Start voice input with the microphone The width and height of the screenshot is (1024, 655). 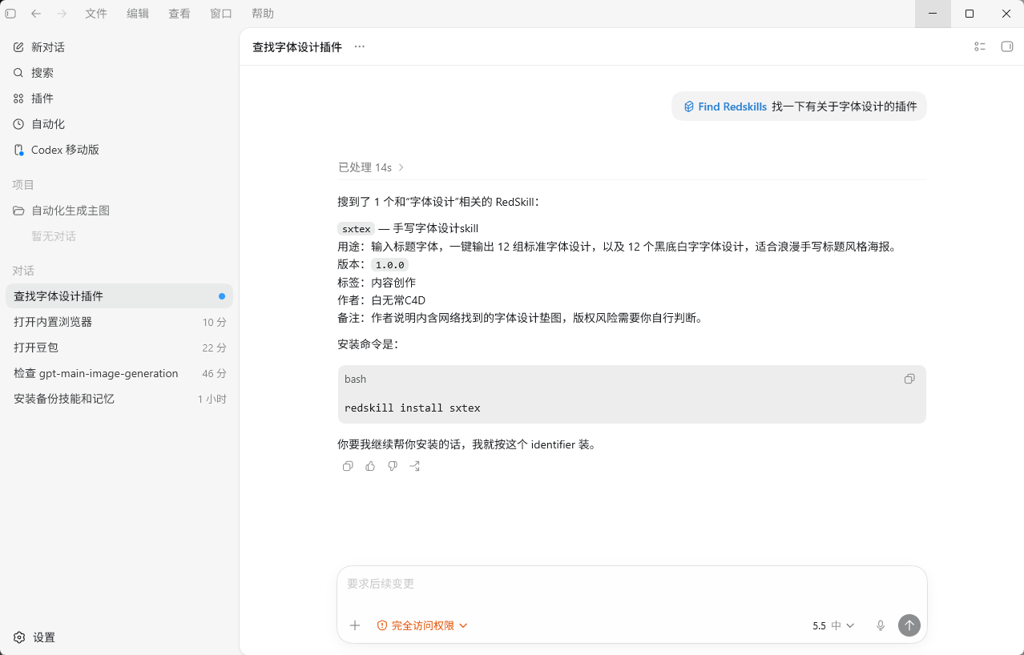[x=881, y=625]
